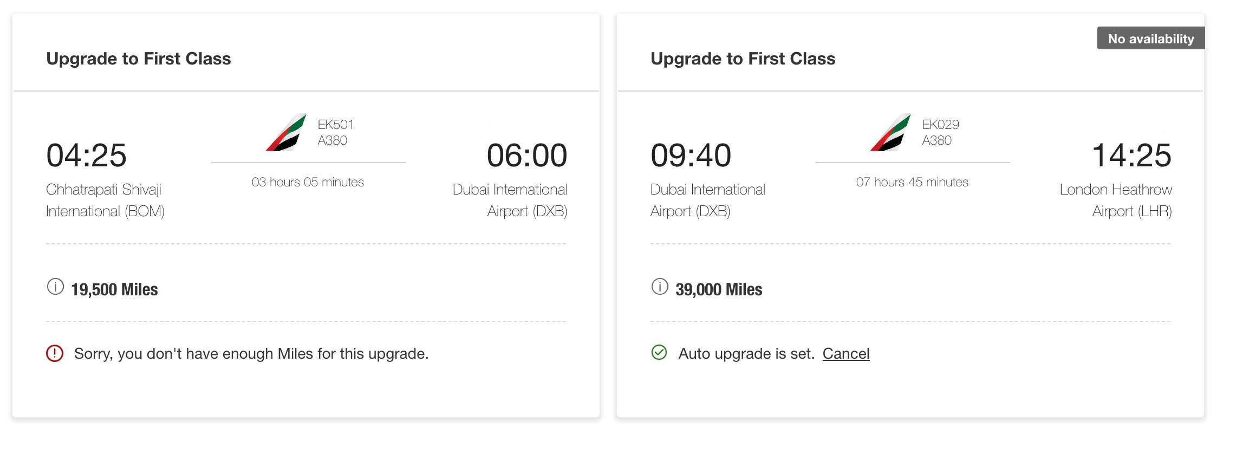Click the 03 hours 05 minutes duration
The image size is (1236, 453).
click(x=308, y=182)
